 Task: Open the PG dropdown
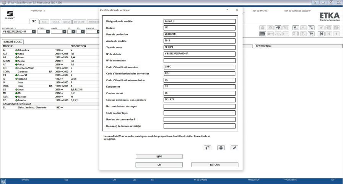[73, 32]
